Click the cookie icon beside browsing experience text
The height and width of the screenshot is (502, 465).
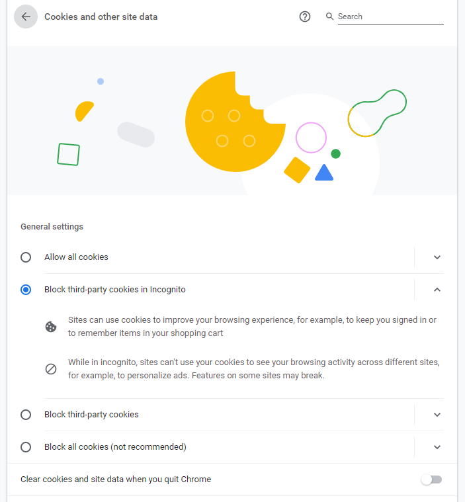51,327
